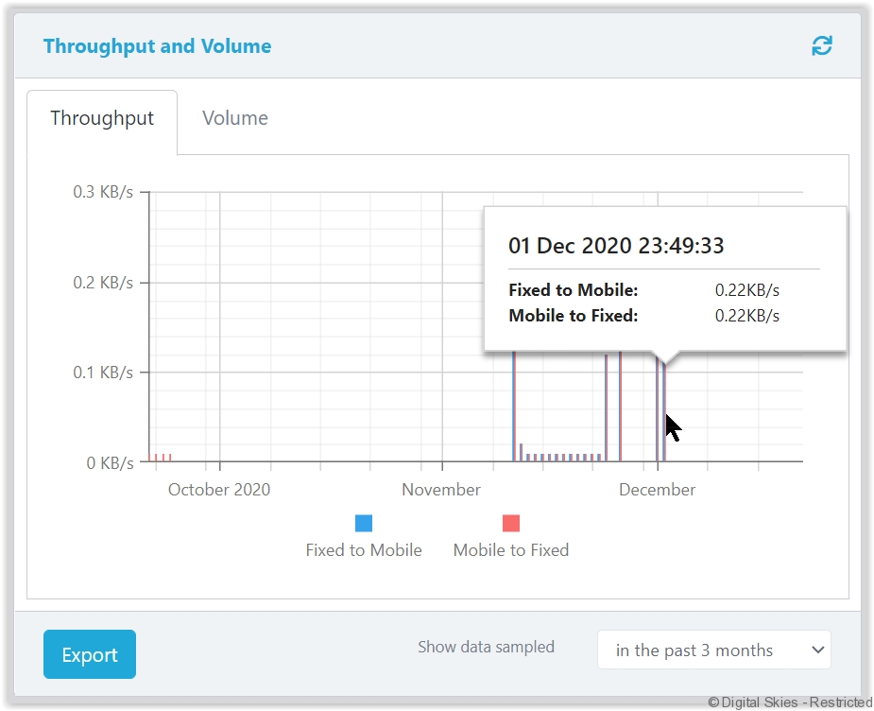Viewport: 874px width, 711px height.
Task: Toggle the 'Fixed to Mobile' legend label
Action: pyautogui.click(x=364, y=550)
